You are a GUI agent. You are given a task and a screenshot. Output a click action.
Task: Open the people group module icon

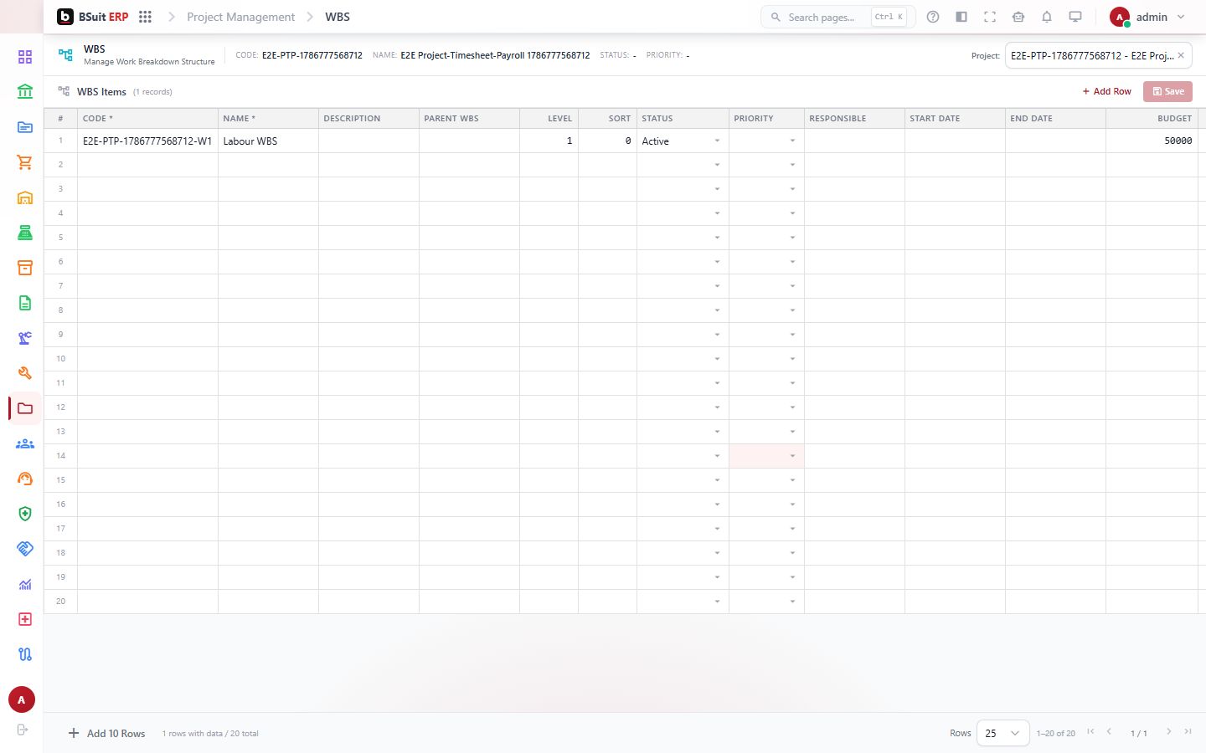[25, 443]
